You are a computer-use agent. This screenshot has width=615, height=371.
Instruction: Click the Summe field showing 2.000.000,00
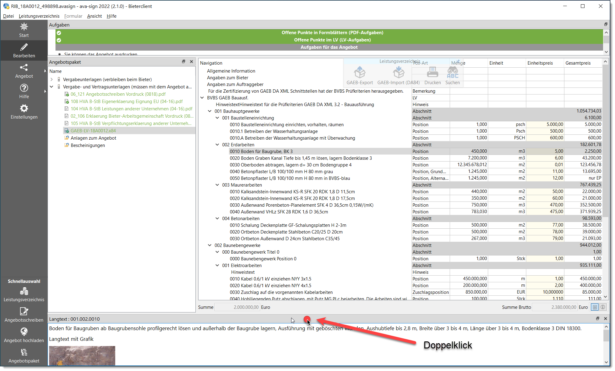pos(237,307)
